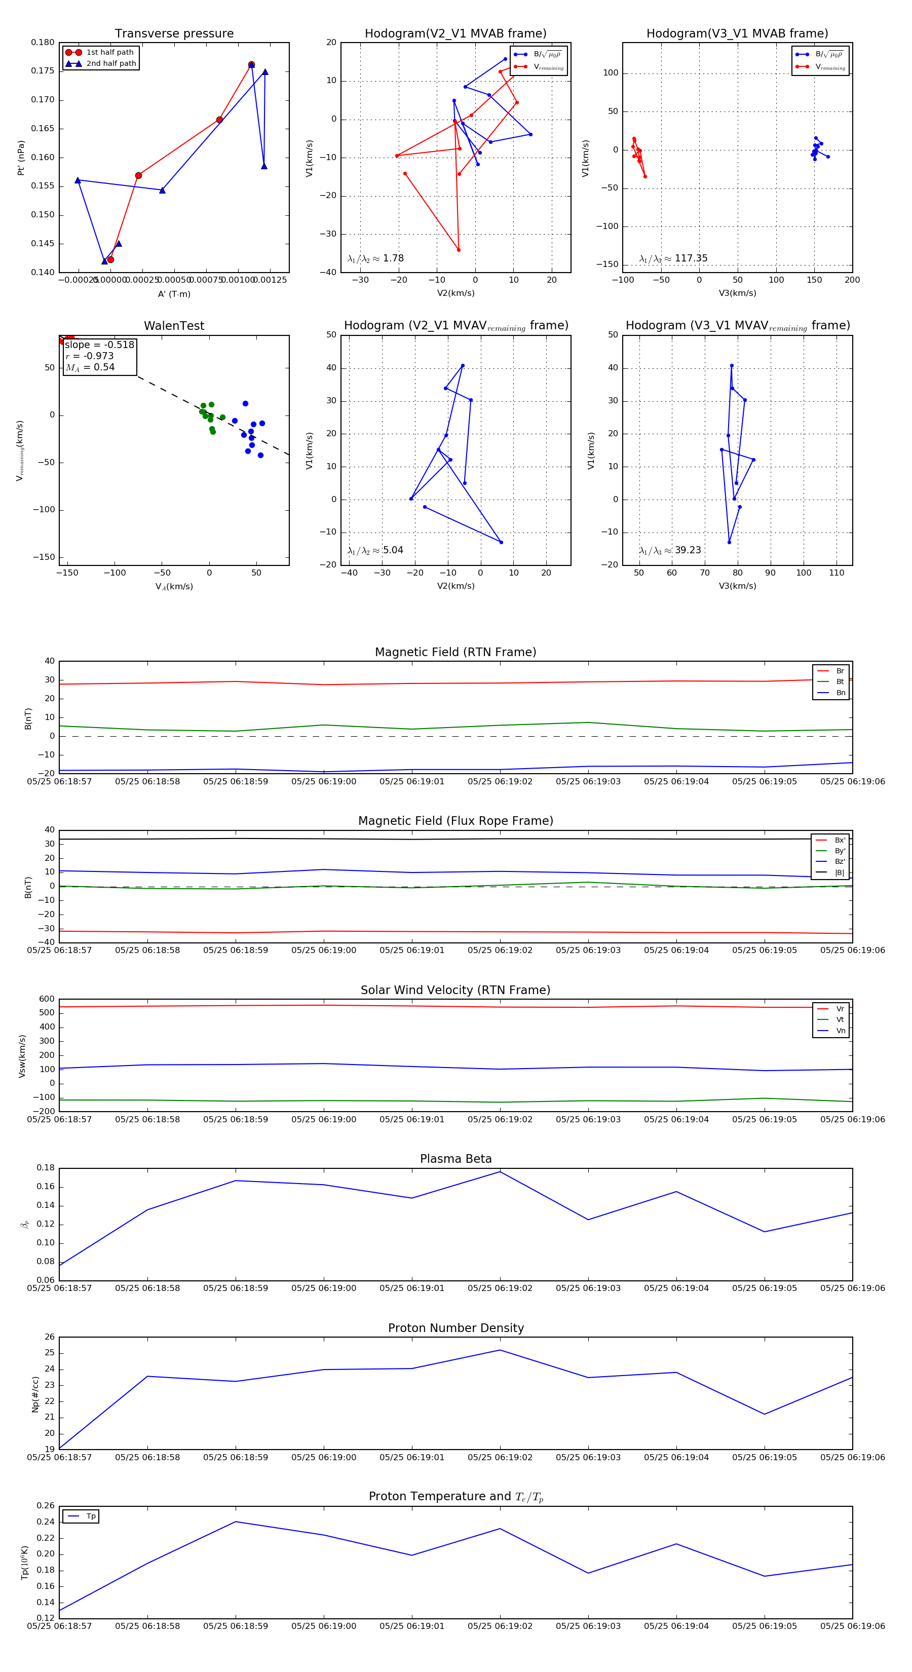Select the Vt legend entry
This screenshot has height=1672, width=912.
pyautogui.click(x=831, y=1020)
